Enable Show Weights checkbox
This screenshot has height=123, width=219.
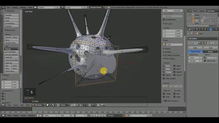[x=164, y=78]
